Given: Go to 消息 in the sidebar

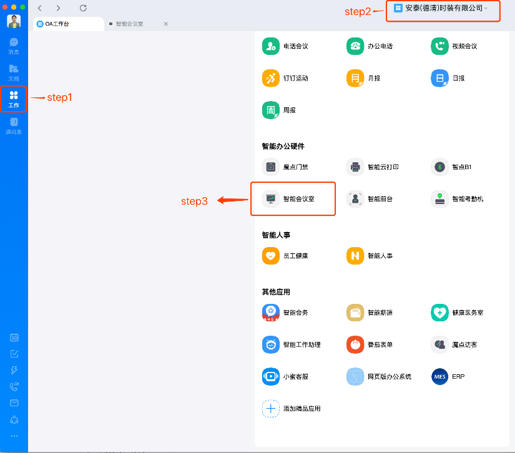Looking at the screenshot, I should click(14, 46).
